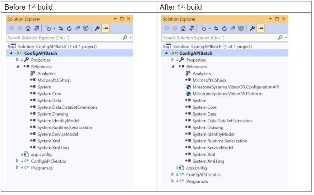Click Back arrow in the After-build panel toolbar
The image size is (314, 195).
tap(167, 29)
